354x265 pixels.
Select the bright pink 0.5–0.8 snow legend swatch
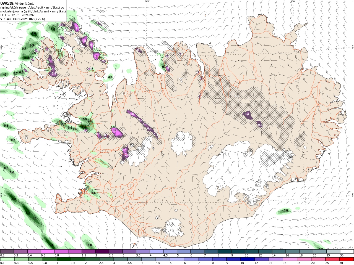[48, 251]
